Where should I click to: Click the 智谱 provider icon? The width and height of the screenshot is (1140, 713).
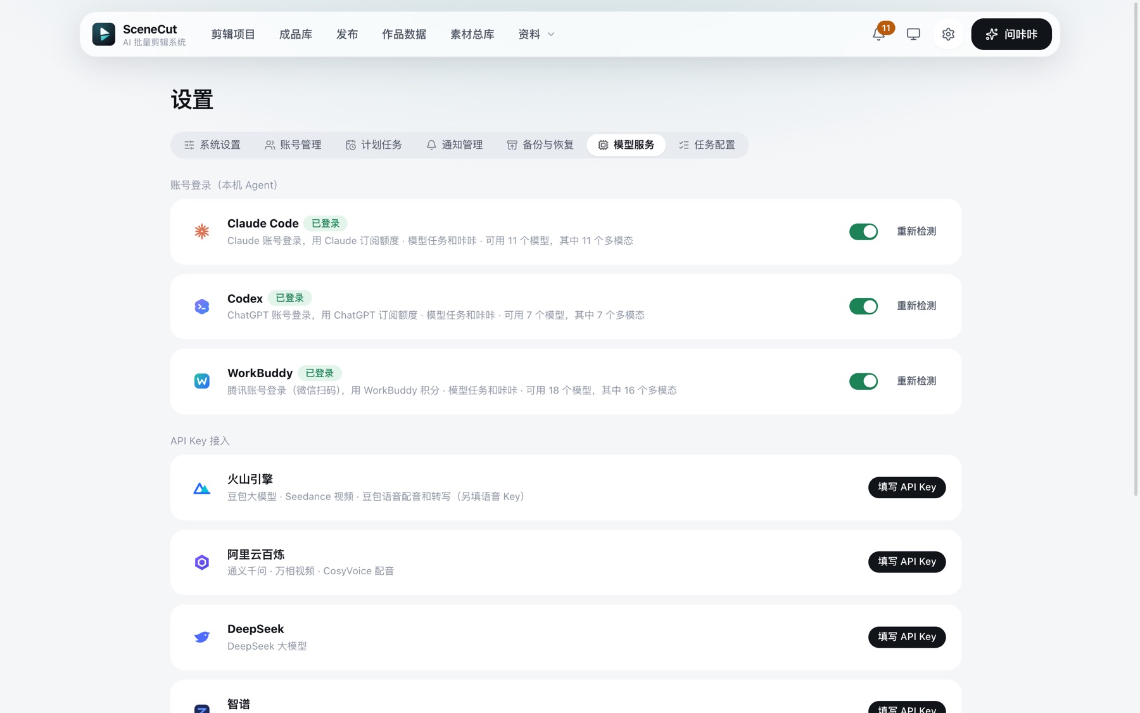click(x=202, y=709)
